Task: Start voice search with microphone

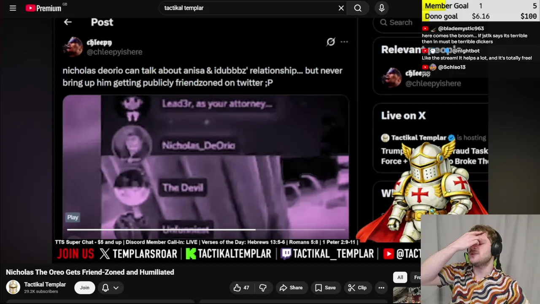Action: pyautogui.click(x=382, y=8)
